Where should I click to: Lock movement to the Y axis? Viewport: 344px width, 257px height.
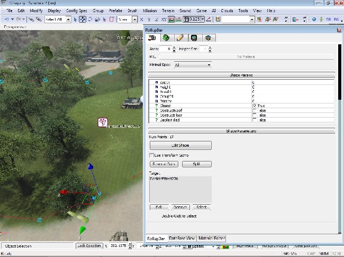click(x=149, y=20)
